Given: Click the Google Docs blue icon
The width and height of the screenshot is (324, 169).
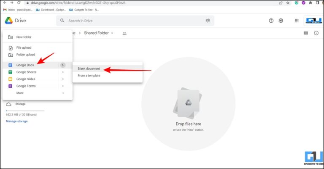Looking at the screenshot, I should click(10, 65).
